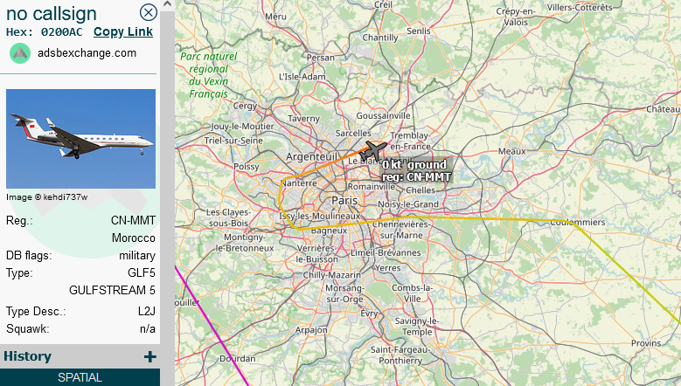The image size is (681, 386).
Task: Click the adsbexchange.com logo icon
Action: (x=20, y=53)
